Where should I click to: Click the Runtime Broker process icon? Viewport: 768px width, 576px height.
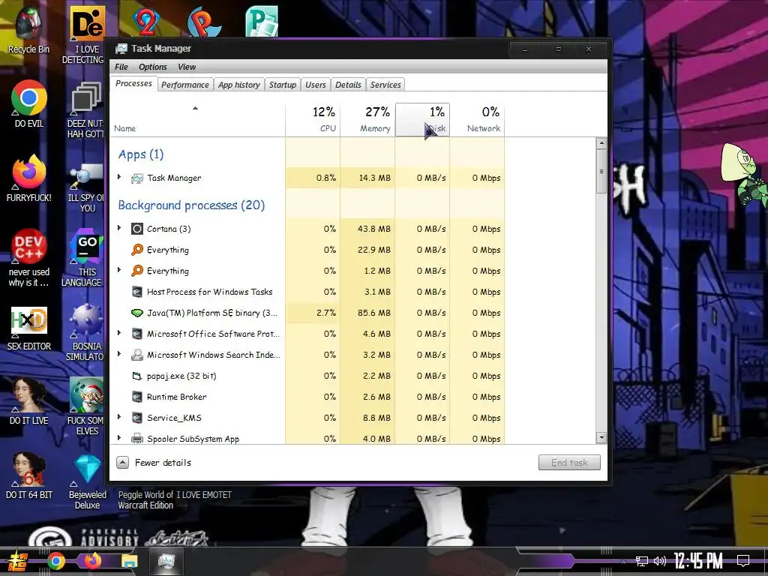(x=137, y=397)
